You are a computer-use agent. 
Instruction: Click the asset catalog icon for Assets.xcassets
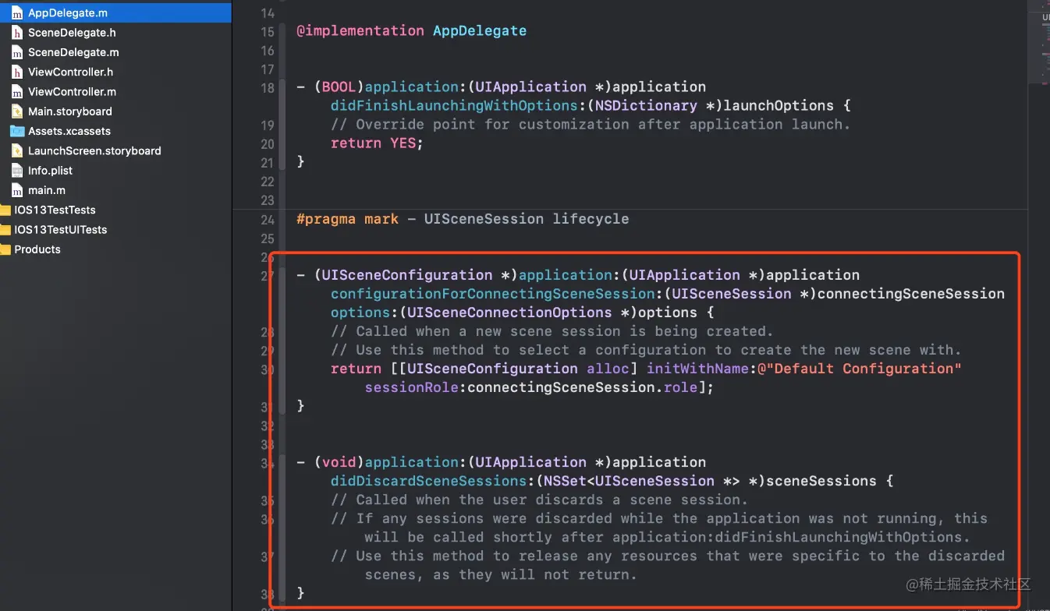[16, 131]
